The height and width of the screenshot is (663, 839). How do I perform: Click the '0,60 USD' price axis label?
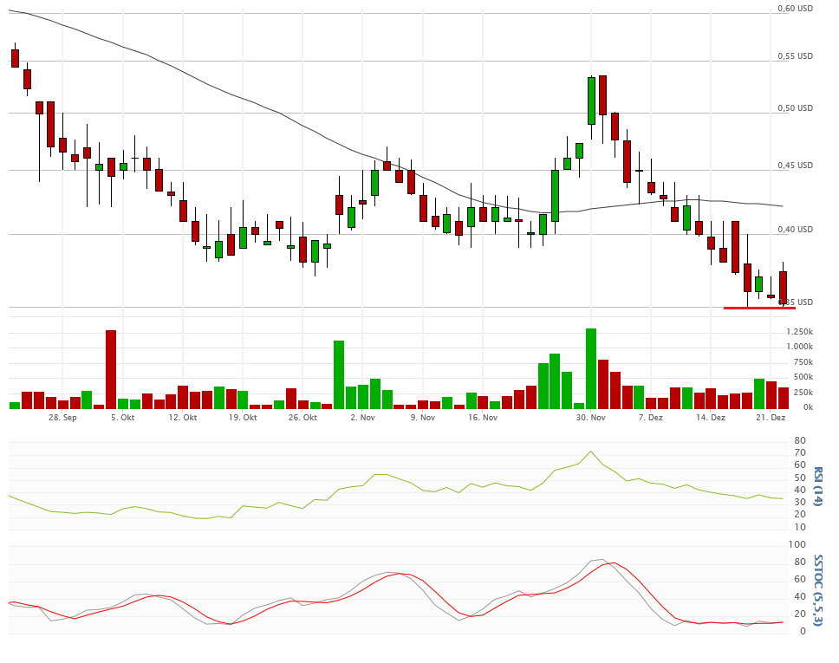(795, 9)
